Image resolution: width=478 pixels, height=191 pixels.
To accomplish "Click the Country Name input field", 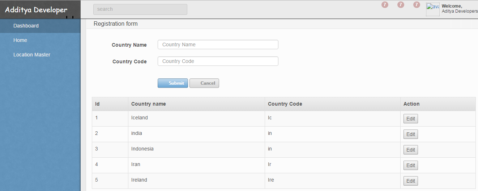I will (x=218, y=44).
